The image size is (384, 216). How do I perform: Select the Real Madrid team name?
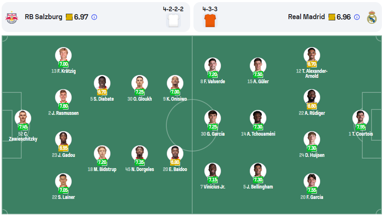point(306,17)
